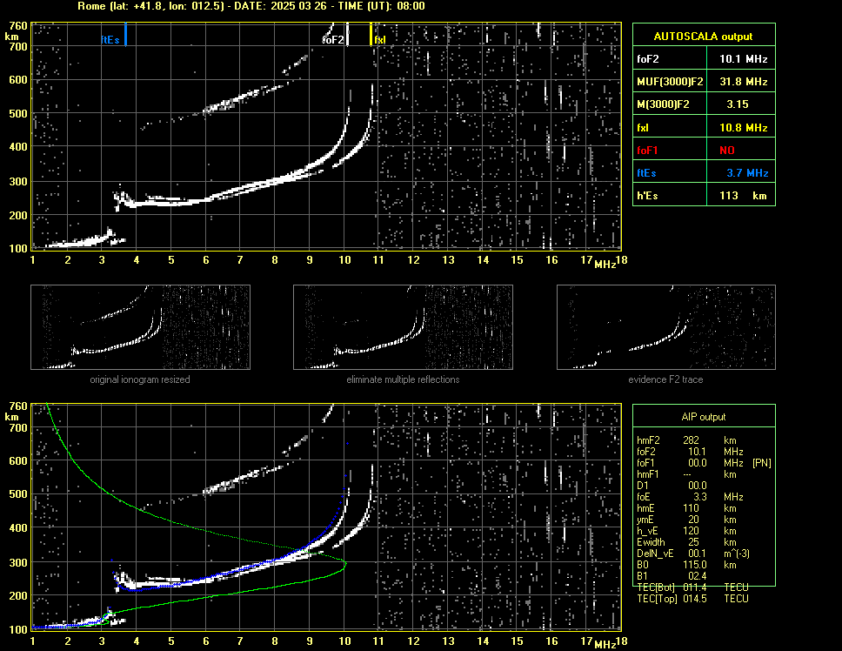Click the blue 3.7 MHz ftEs value

747,173
